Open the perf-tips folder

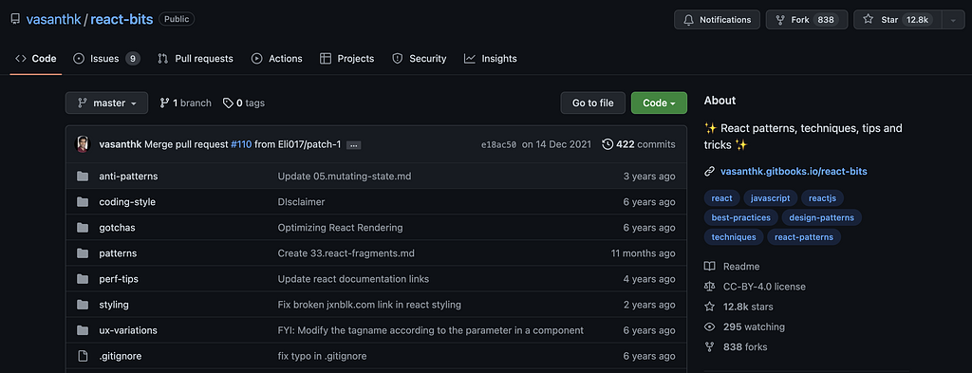coord(119,279)
